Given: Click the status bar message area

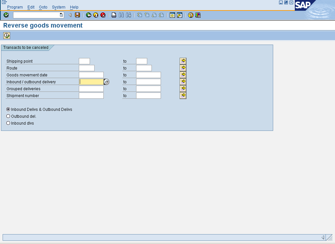Looking at the screenshot, I should 161,237.
